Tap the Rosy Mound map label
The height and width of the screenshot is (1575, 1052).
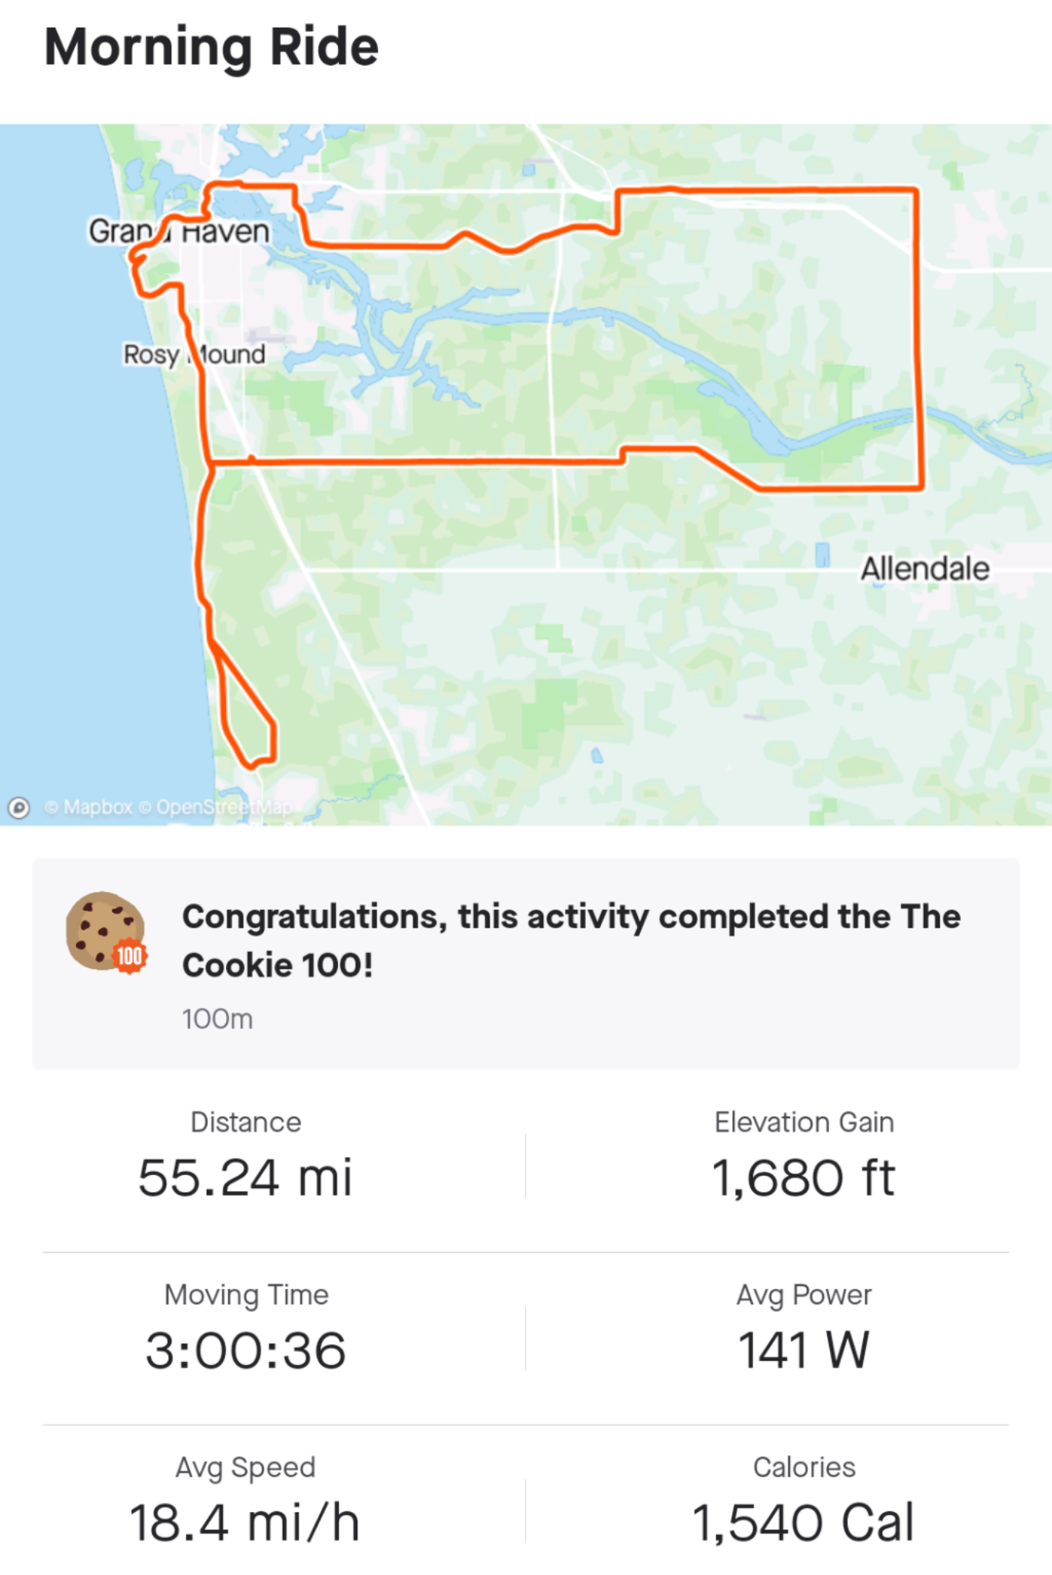pos(194,355)
